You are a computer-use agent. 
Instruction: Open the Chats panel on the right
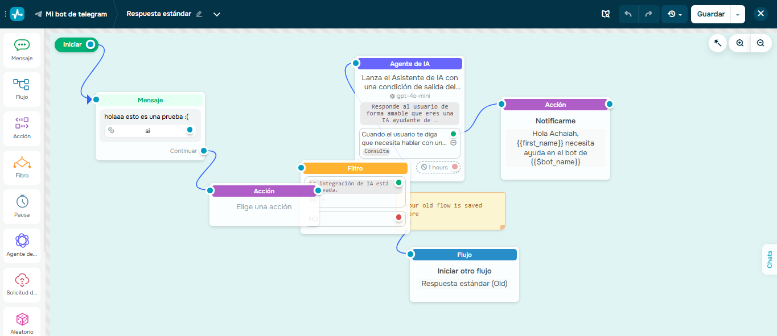click(770, 260)
